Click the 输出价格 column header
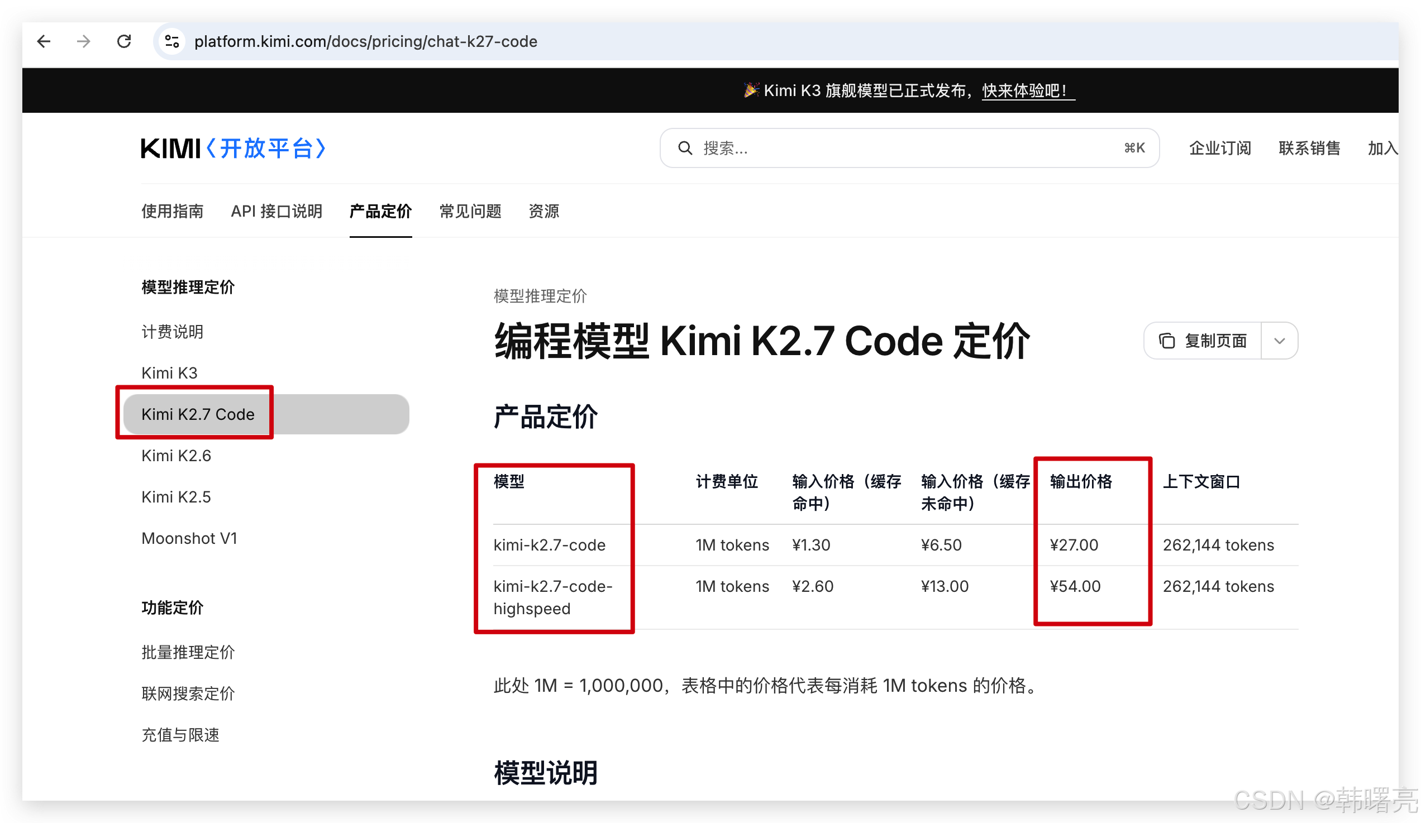 (x=1081, y=482)
